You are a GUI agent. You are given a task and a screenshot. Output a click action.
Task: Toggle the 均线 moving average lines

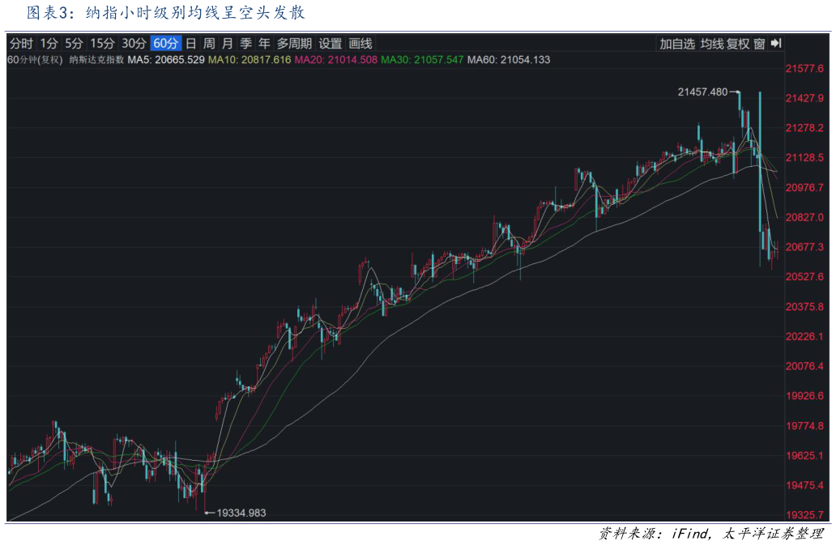(712, 44)
